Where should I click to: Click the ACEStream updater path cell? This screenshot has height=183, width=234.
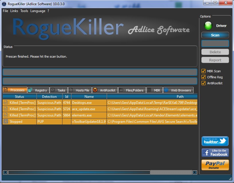coord(152,109)
